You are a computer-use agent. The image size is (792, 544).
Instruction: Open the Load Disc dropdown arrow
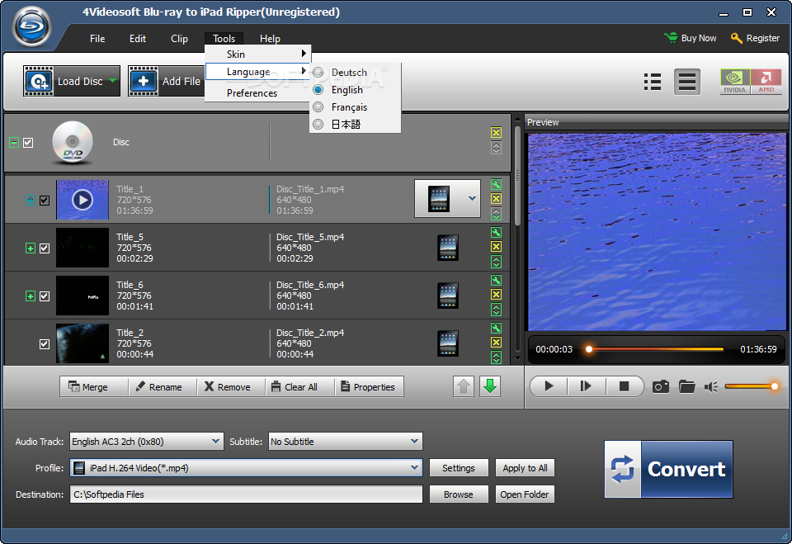(113, 80)
